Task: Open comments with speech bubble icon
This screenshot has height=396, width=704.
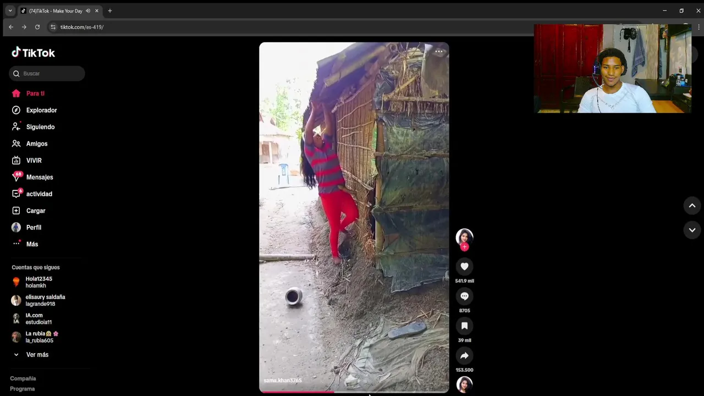Action: (x=464, y=296)
